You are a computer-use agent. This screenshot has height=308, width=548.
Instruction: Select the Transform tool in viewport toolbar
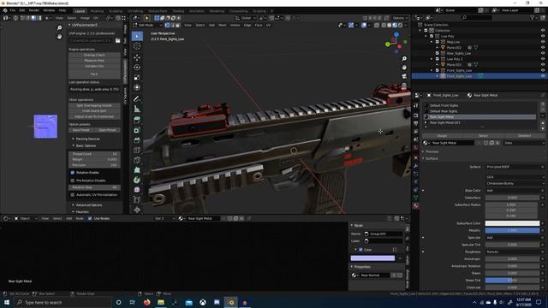coord(137,87)
